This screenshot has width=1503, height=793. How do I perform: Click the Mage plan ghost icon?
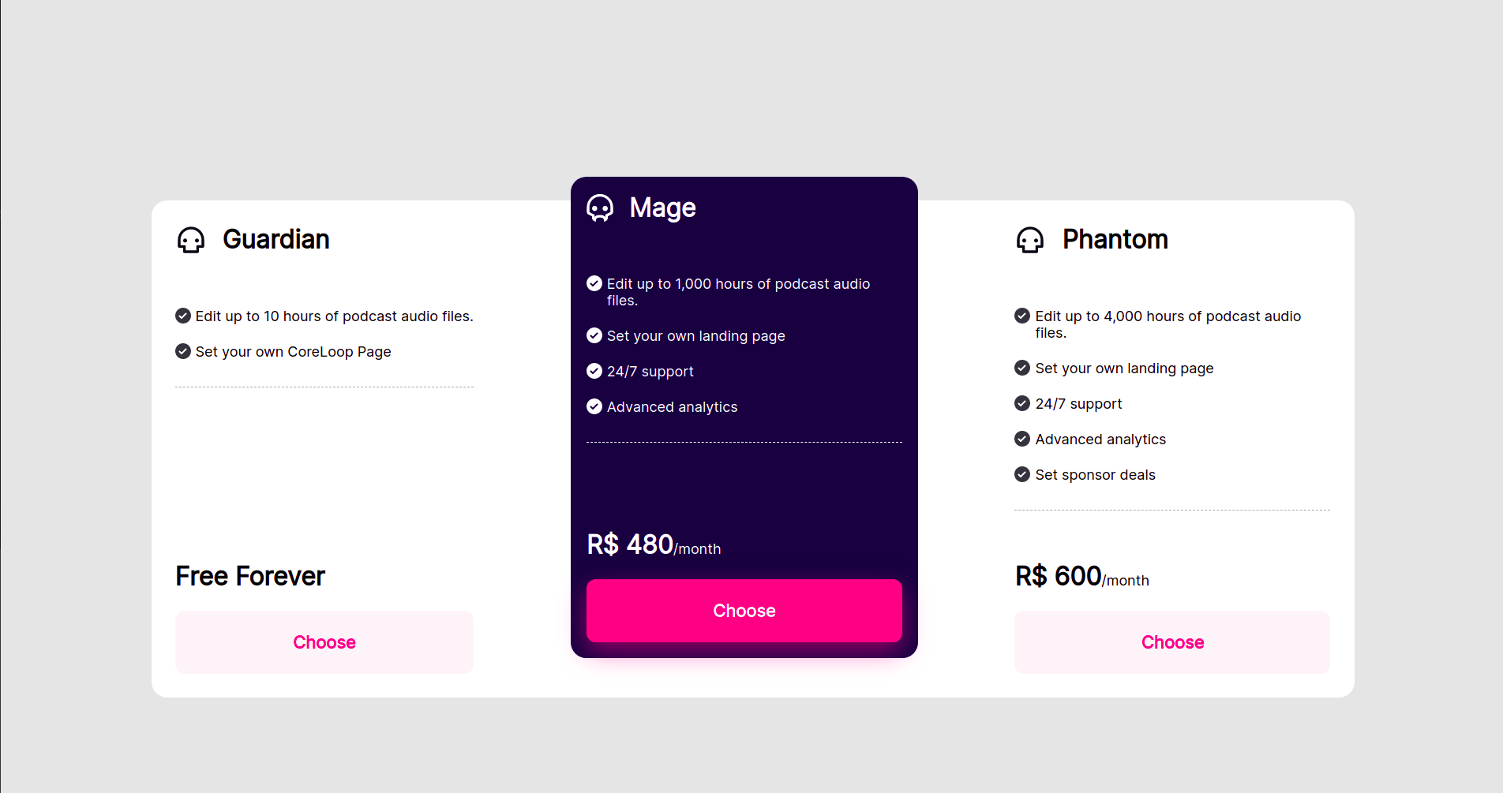pyautogui.click(x=601, y=208)
